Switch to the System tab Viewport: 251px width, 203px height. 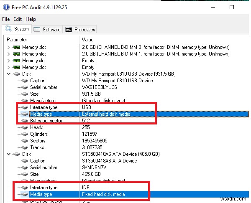pyautogui.click(x=17, y=29)
